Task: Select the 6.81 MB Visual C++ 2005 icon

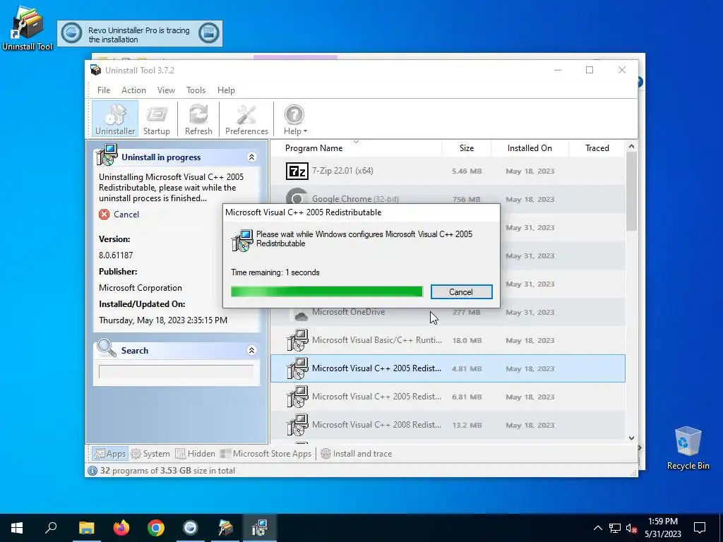Action: [297, 397]
